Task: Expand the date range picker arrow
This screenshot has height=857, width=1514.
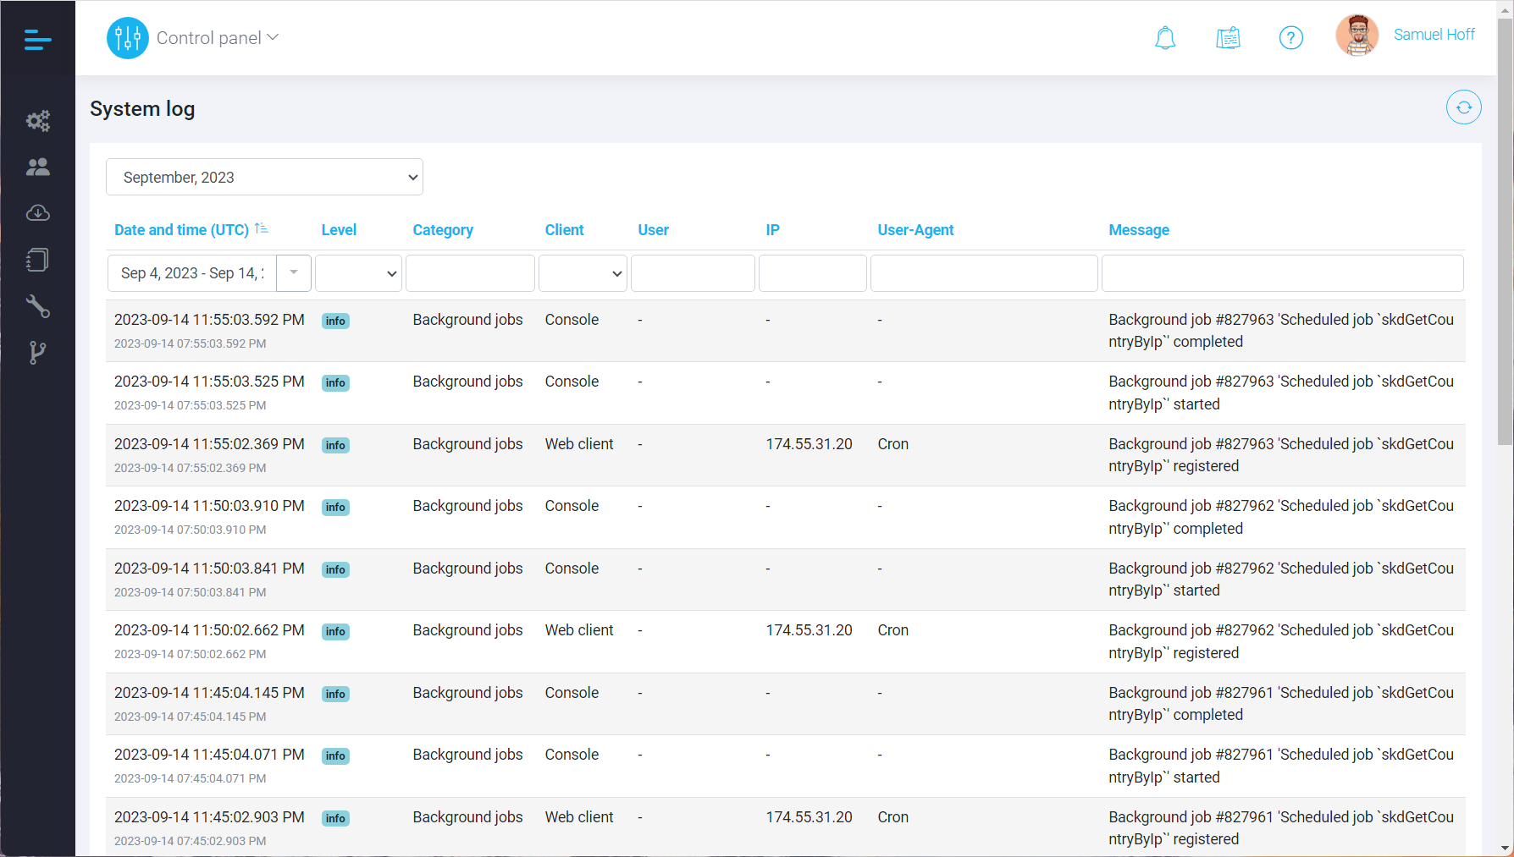Action: [x=293, y=272]
